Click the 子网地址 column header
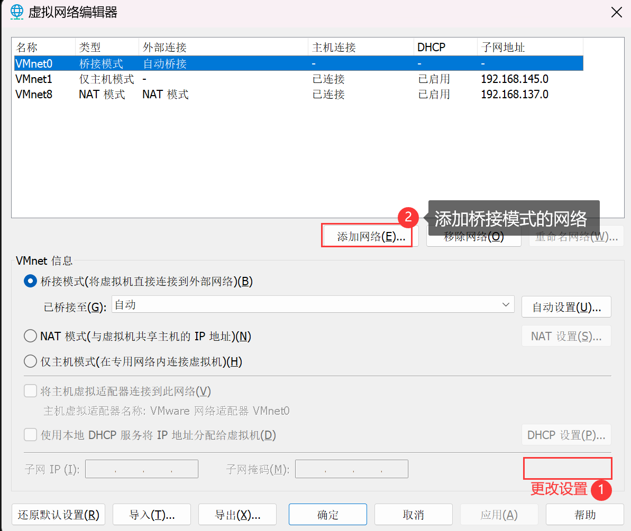631x531 pixels. tap(530, 47)
